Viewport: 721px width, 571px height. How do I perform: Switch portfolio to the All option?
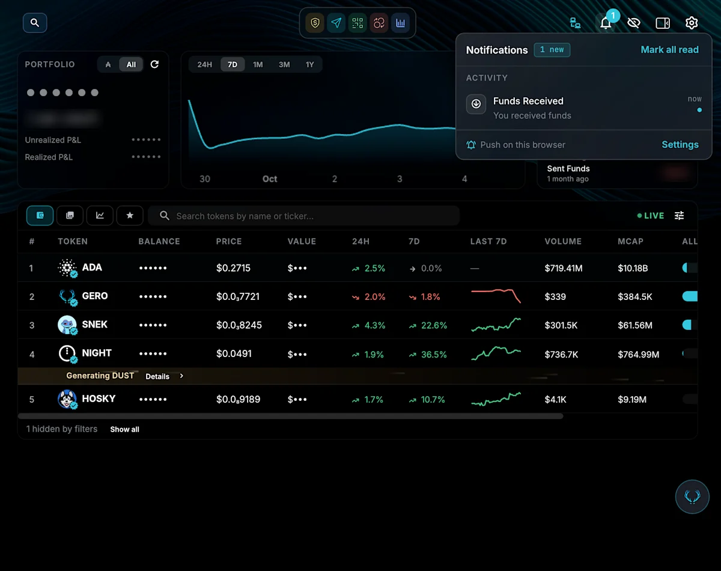pos(131,64)
